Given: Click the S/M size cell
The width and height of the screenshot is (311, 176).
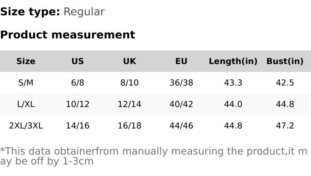Looking at the screenshot, I should (x=26, y=83).
